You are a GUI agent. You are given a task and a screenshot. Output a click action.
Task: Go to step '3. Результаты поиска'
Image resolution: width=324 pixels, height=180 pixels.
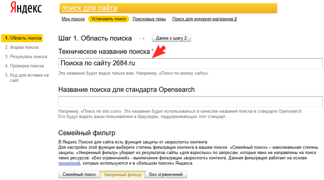pyautogui.click(x=26, y=56)
